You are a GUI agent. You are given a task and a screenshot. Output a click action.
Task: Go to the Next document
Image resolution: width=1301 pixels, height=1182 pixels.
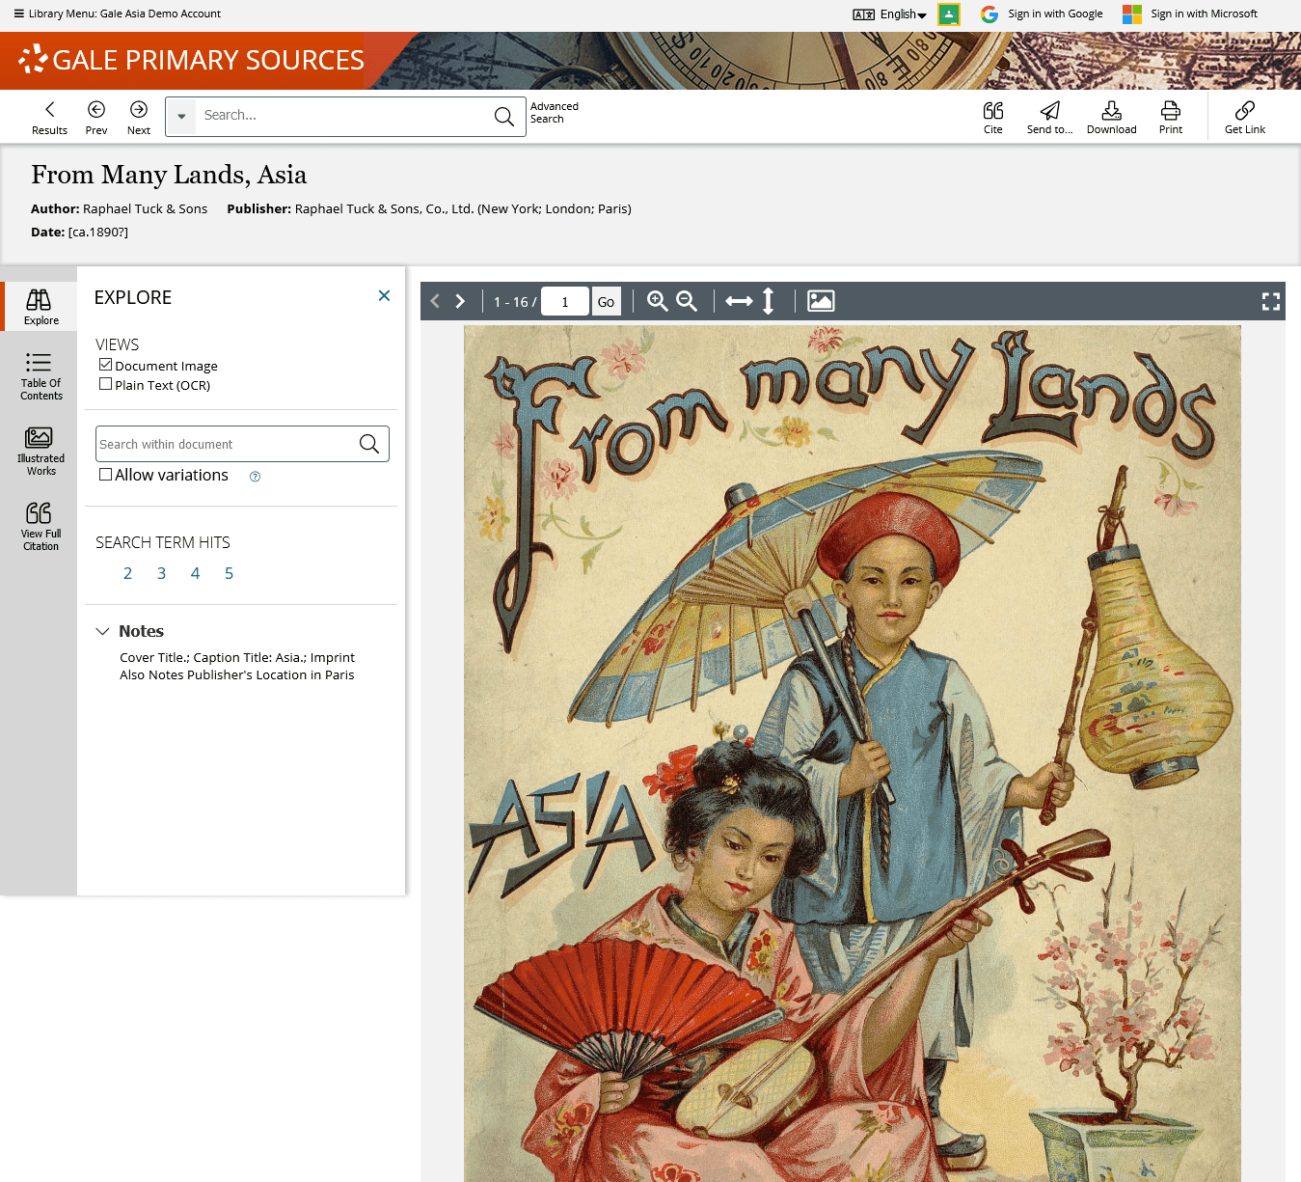[139, 117]
